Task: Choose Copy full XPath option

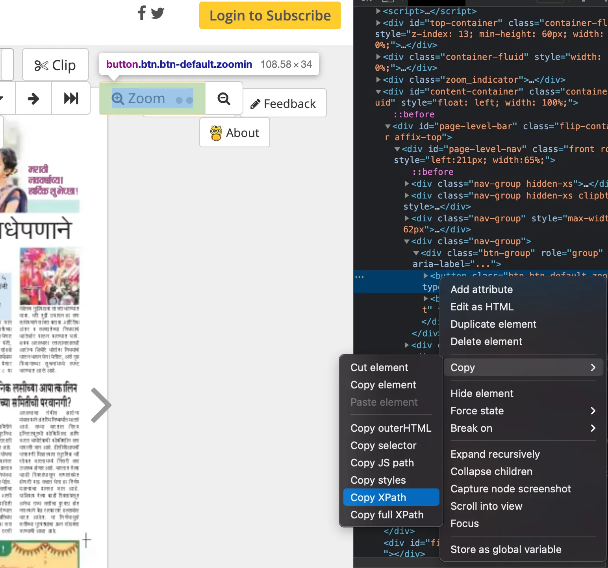Action: click(387, 514)
